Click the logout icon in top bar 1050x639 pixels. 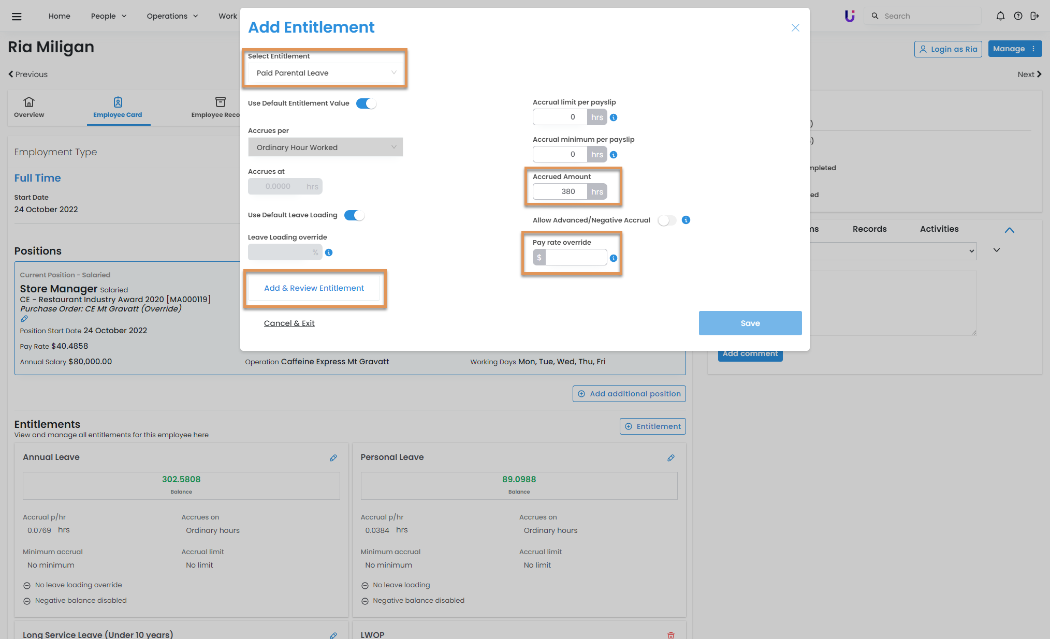(1034, 16)
